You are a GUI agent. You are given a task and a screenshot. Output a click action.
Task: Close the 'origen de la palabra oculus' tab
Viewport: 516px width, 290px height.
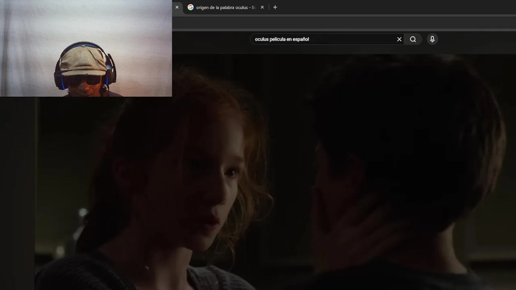262,7
